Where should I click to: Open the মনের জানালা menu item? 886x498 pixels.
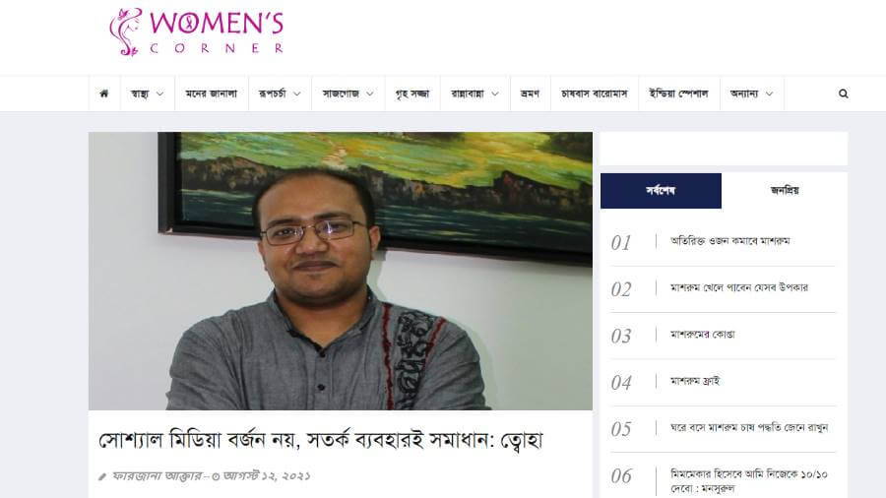click(x=212, y=93)
